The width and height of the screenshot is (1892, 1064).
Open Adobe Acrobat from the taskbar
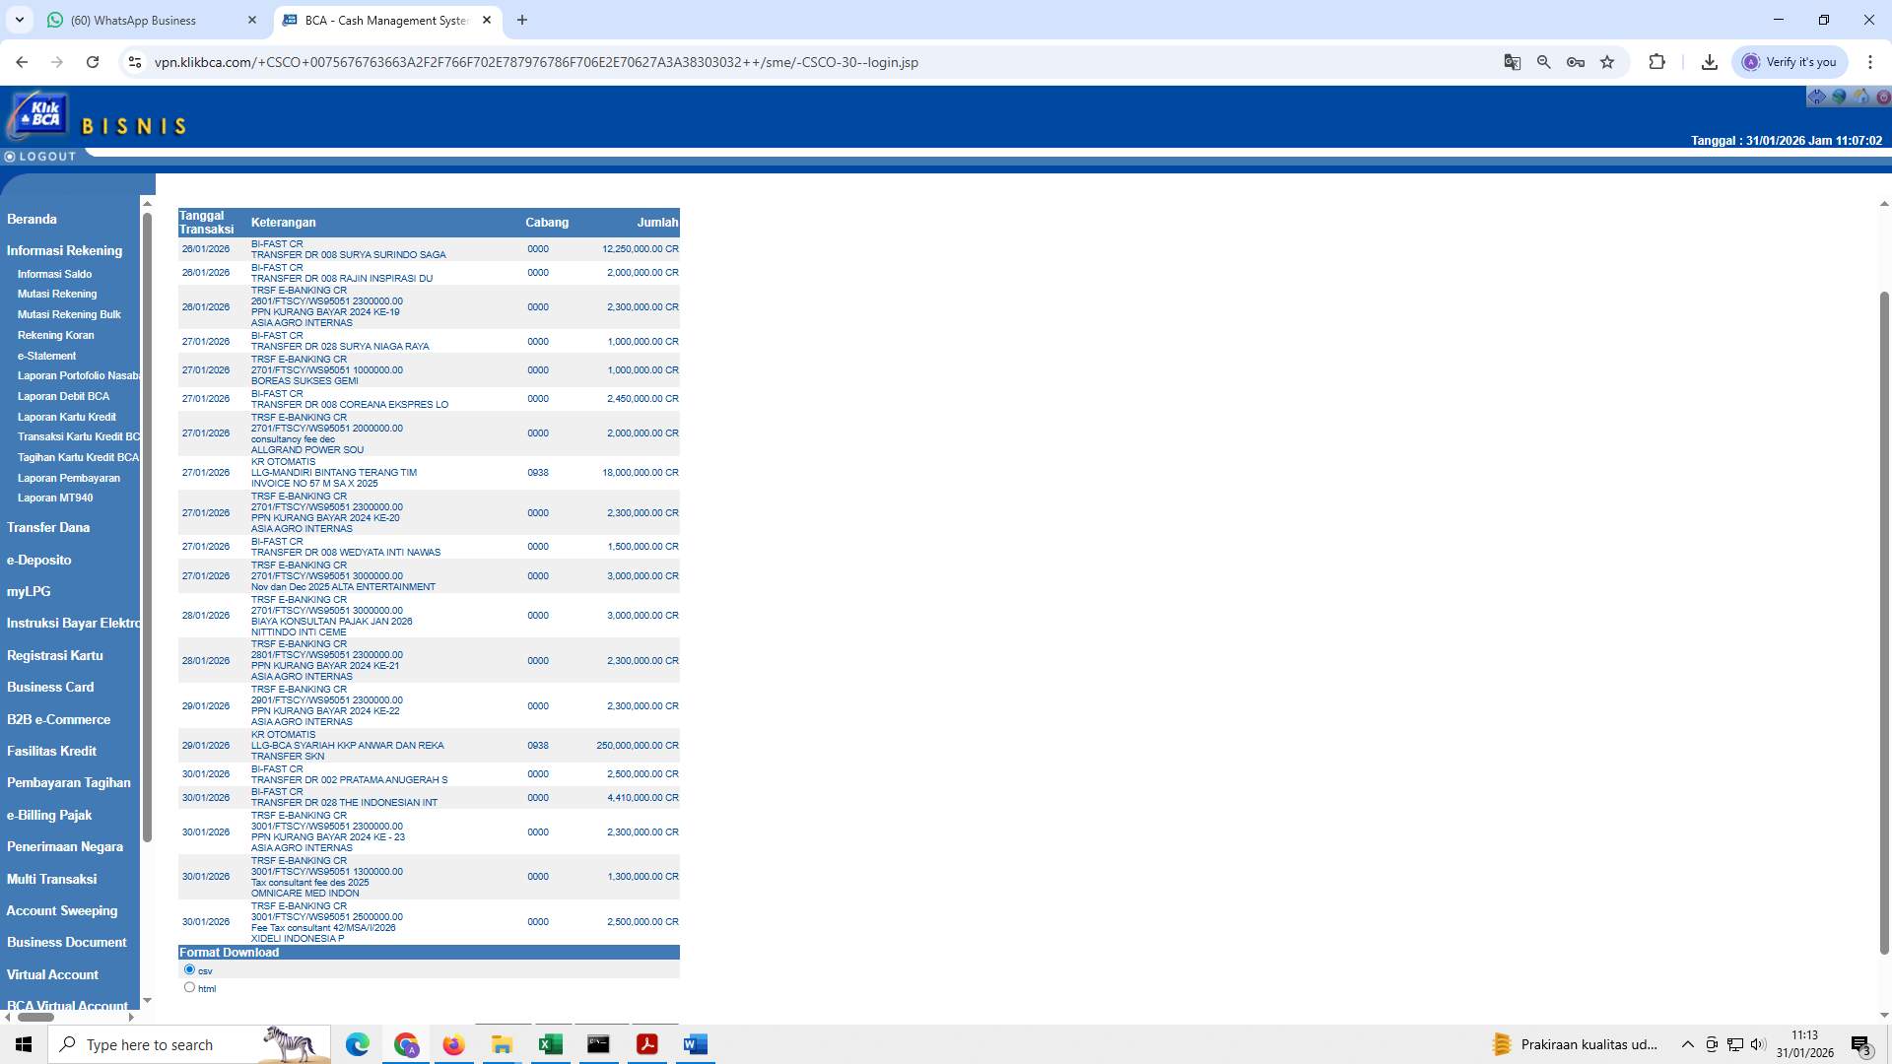point(647,1044)
